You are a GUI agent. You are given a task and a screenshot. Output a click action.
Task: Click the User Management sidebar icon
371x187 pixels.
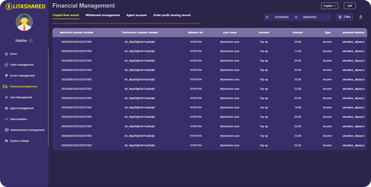[x=7, y=97]
